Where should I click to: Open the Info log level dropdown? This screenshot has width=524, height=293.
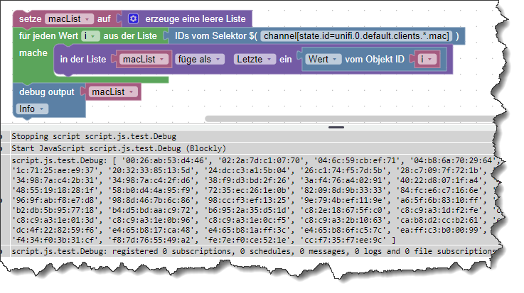pyautogui.click(x=32, y=109)
